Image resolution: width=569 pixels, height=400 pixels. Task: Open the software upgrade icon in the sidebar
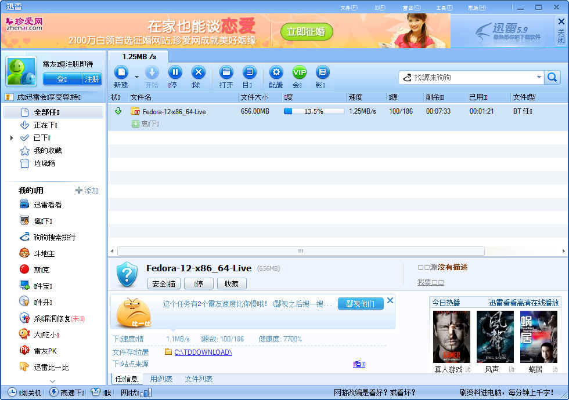24,301
